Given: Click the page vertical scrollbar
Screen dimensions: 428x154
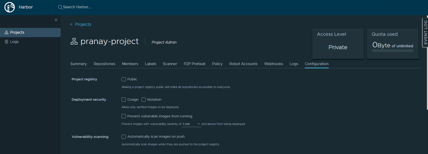Looking at the screenshot, I should 427,63.
